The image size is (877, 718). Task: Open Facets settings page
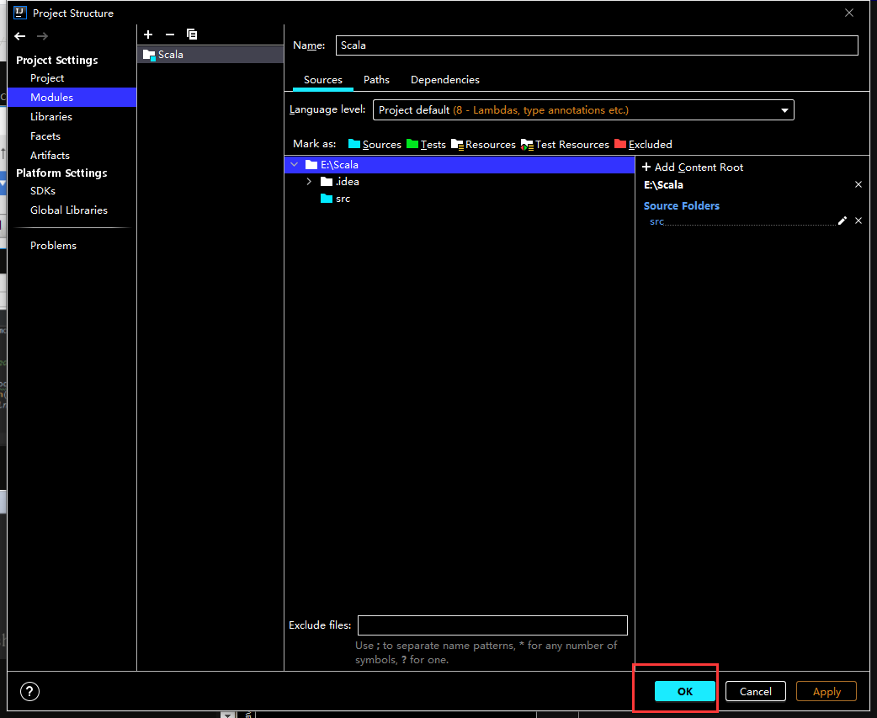(x=45, y=136)
